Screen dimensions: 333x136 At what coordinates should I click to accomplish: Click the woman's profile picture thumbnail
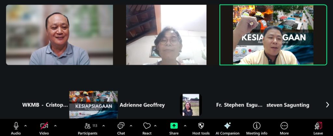point(191,105)
